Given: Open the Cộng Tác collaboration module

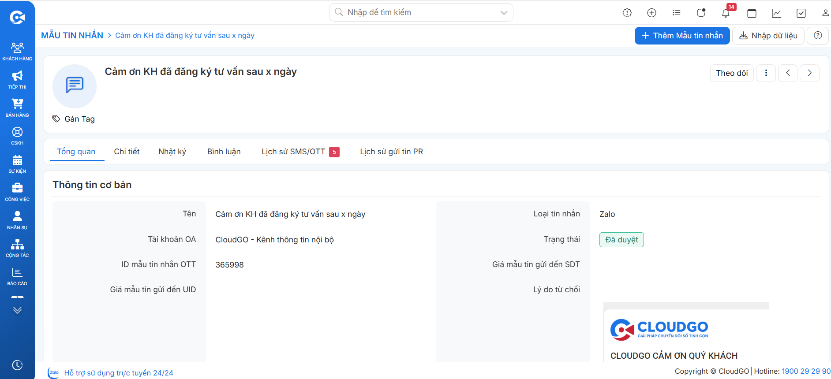Looking at the screenshot, I should click(x=17, y=248).
